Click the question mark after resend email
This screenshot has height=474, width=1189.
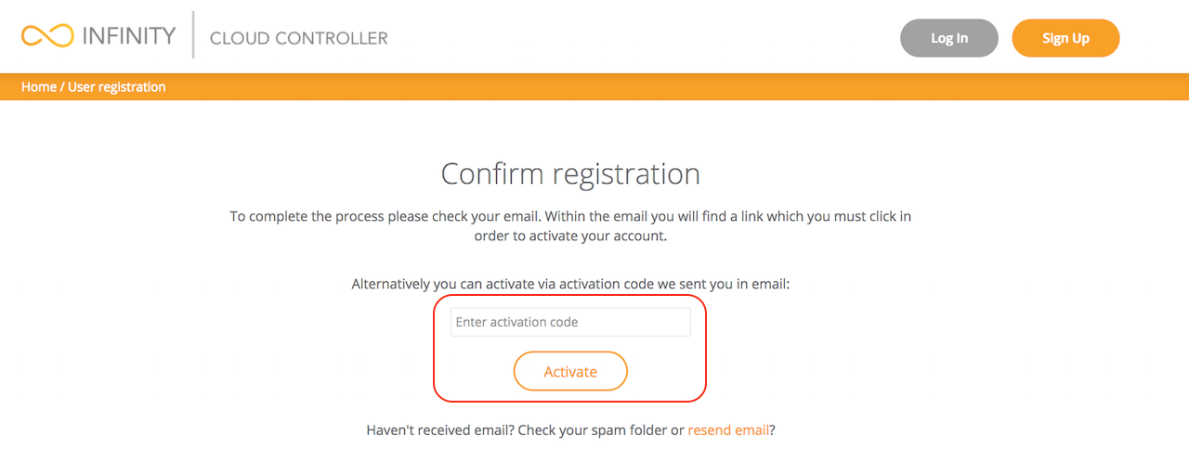pos(772,430)
